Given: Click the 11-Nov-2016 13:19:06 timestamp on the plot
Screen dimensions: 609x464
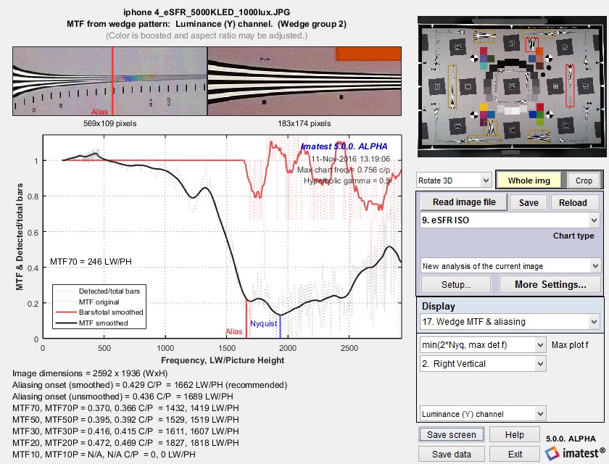Looking at the screenshot, I should coord(350,159).
